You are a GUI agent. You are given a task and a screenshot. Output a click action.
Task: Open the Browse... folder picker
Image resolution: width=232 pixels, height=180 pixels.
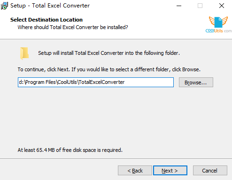click(196, 82)
